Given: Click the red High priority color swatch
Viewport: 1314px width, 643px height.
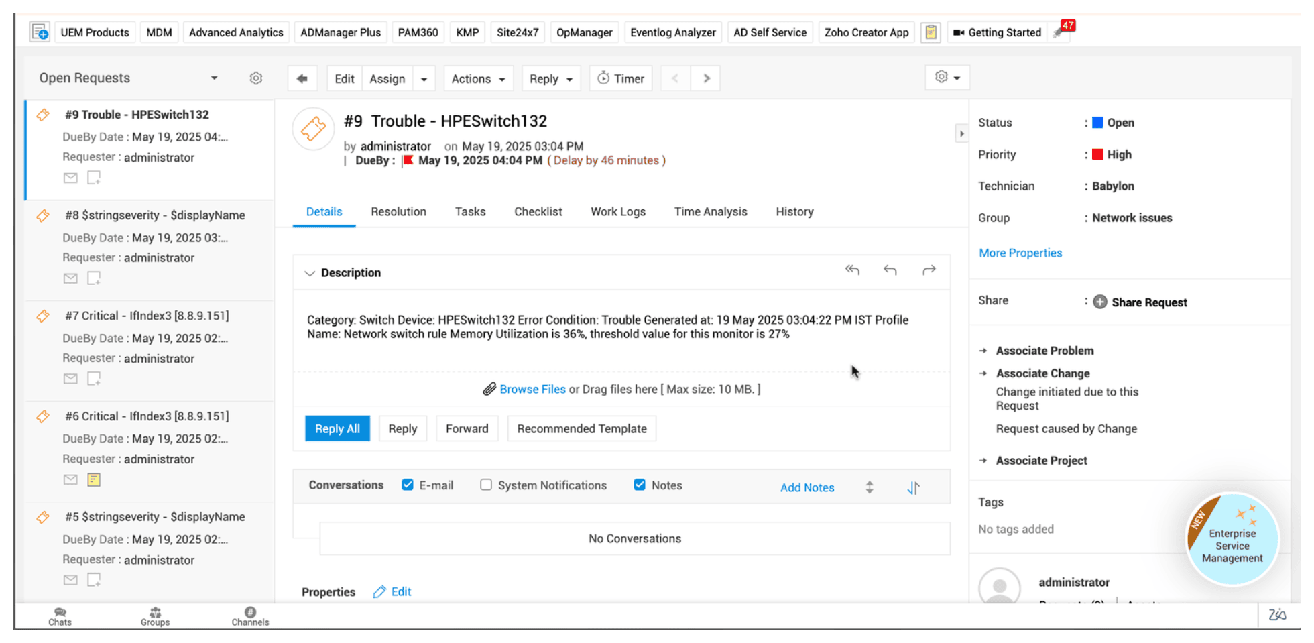Looking at the screenshot, I should pyautogui.click(x=1097, y=154).
